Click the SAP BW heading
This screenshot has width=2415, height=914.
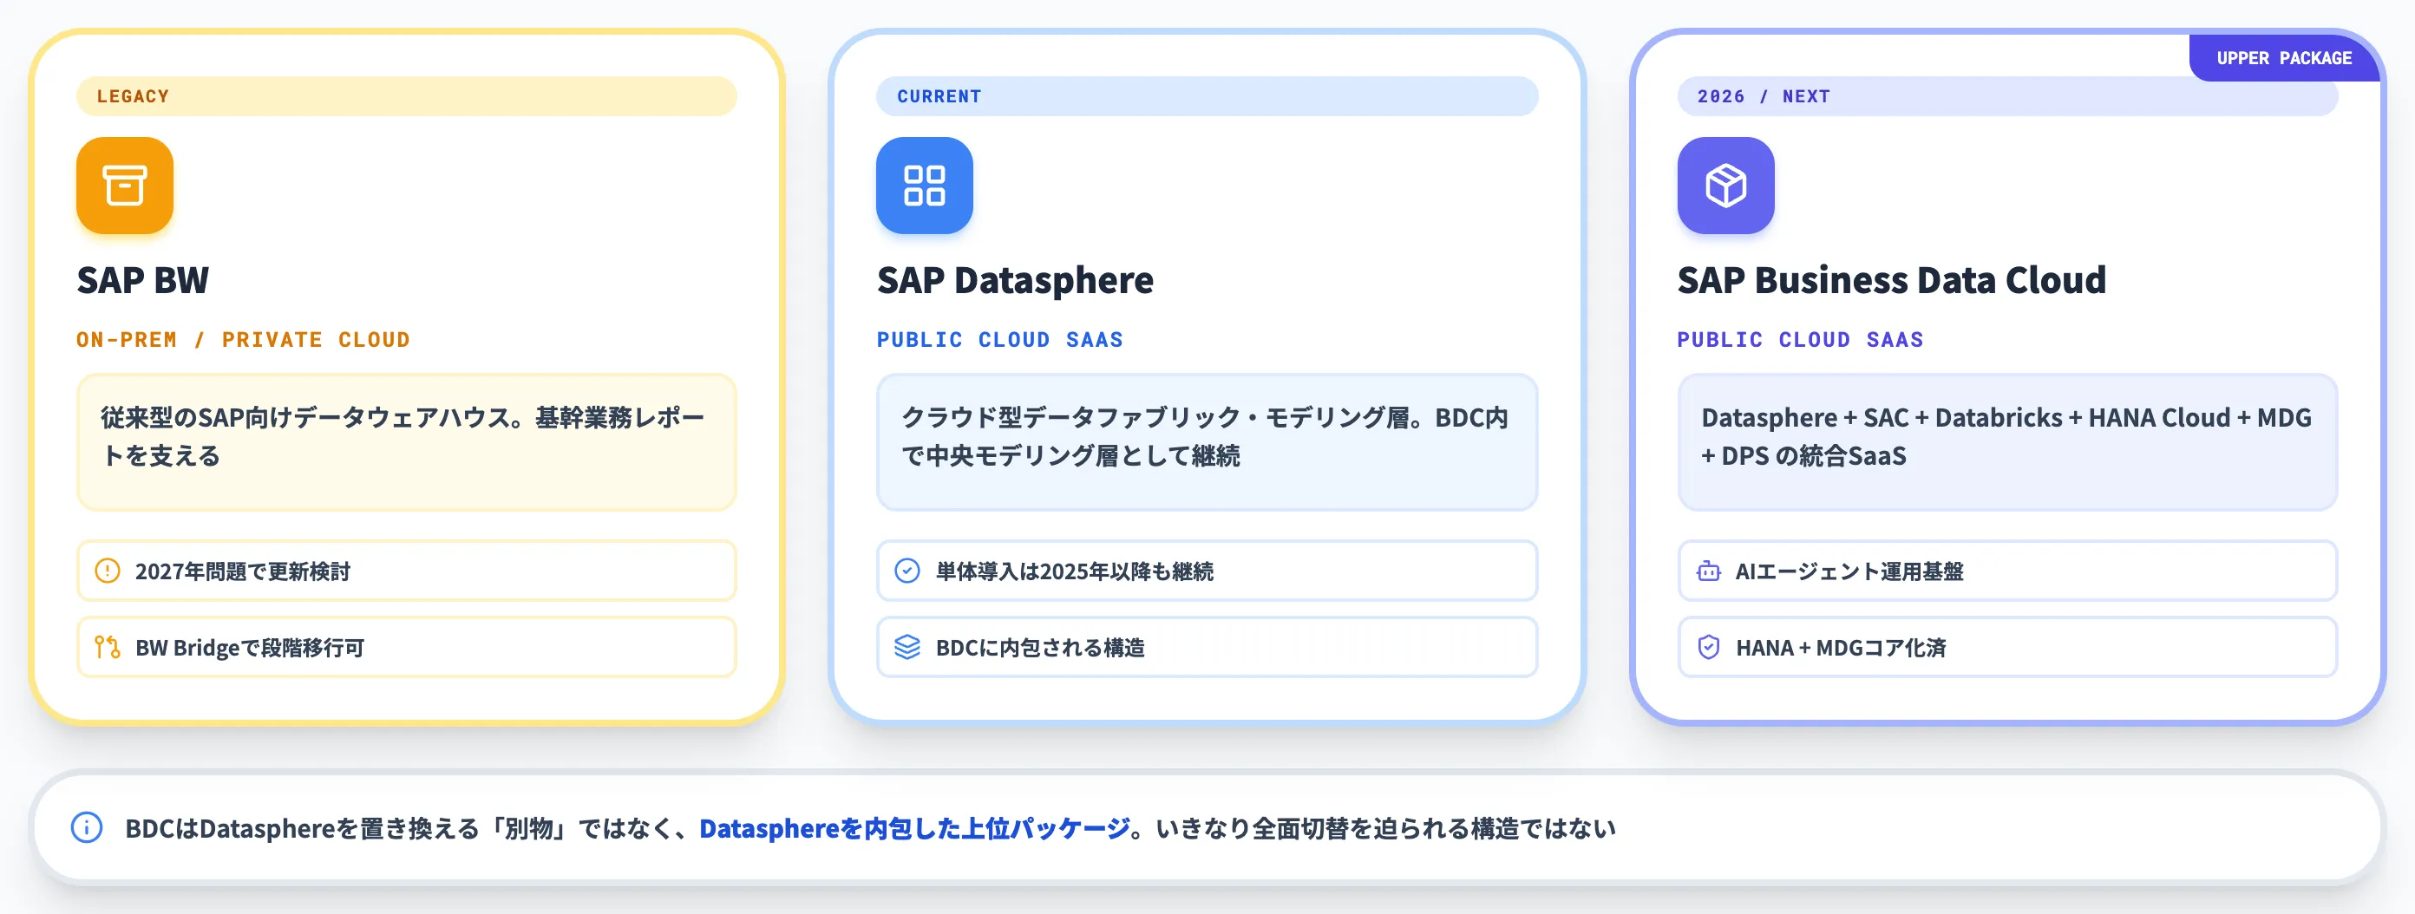[x=142, y=280]
